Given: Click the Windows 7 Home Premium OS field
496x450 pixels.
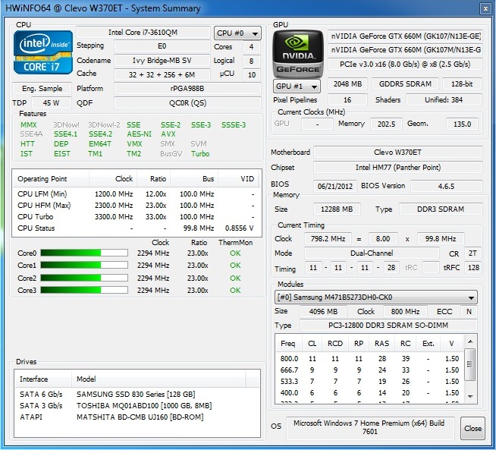Looking at the screenshot, I should coord(370,428).
